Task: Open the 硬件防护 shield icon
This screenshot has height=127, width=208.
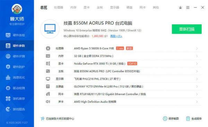Action: 8,67
